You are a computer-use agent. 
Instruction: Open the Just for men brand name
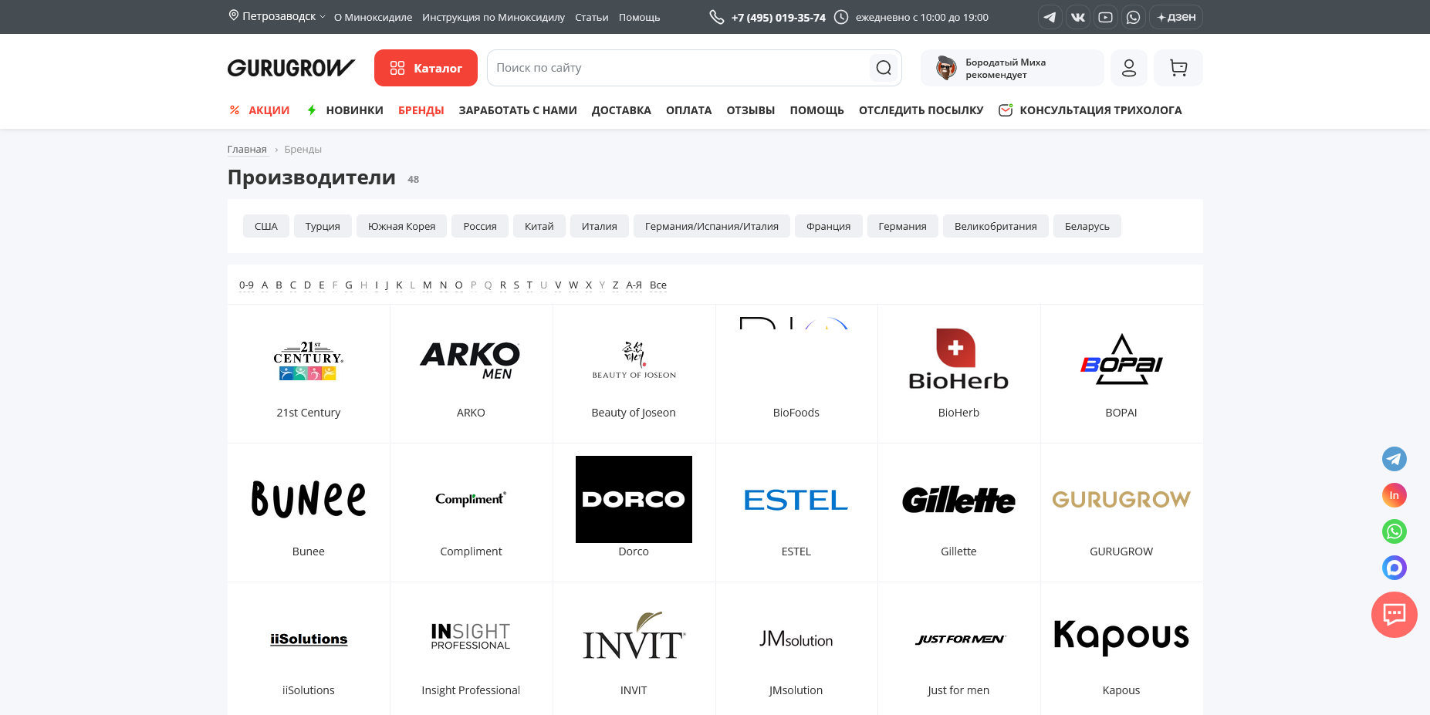(958, 690)
